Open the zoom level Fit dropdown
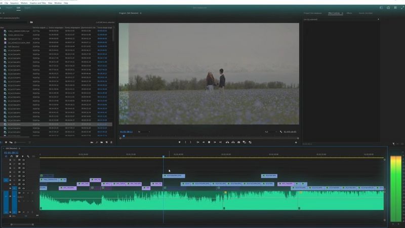 pos(144,132)
